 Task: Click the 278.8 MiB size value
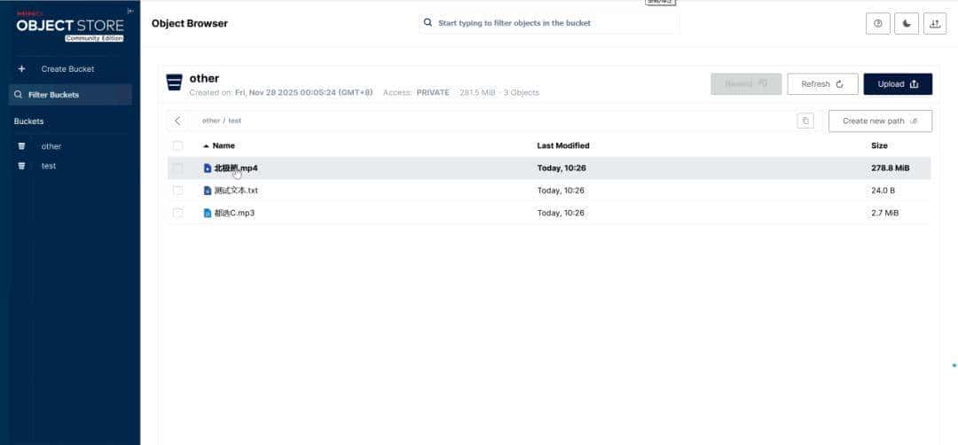click(891, 168)
